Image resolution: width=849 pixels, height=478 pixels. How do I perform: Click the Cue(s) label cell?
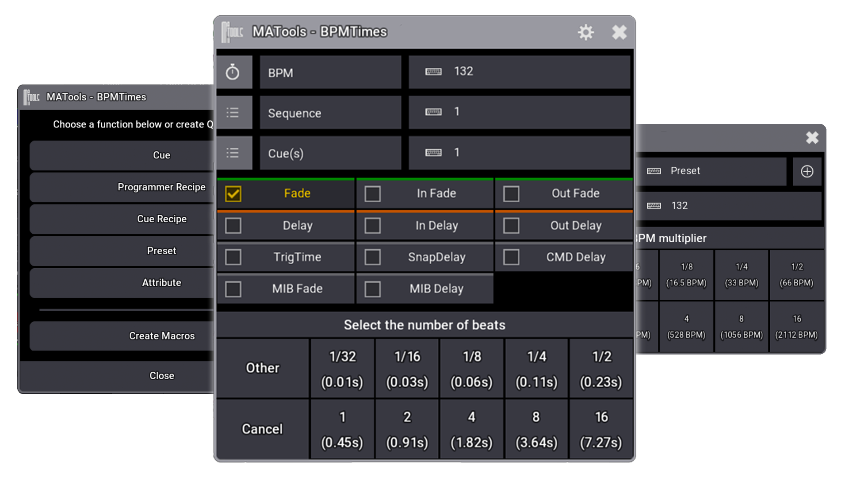330,153
